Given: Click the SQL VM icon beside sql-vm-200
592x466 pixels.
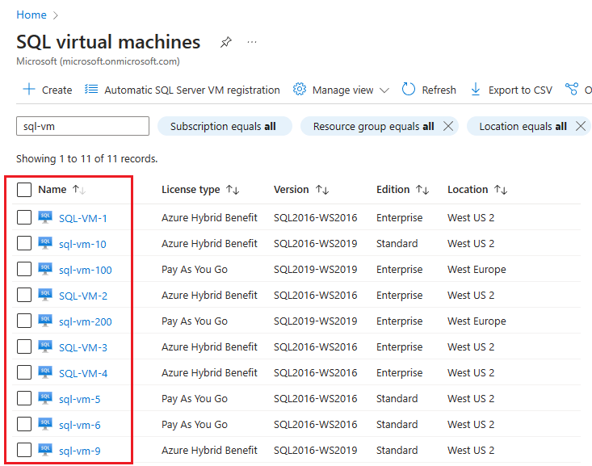Looking at the screenshot, I should click(x=45, y=321).
